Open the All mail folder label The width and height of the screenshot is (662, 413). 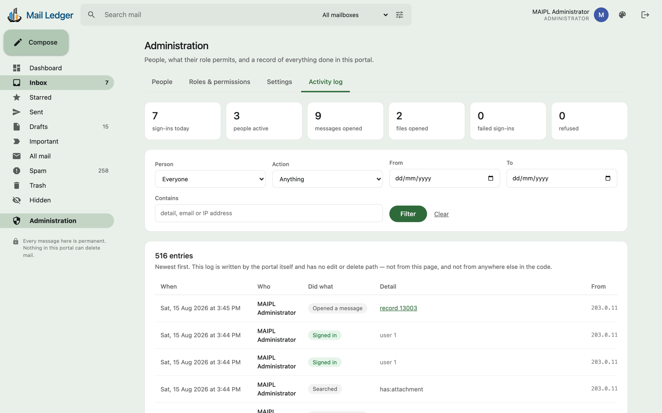pyautogui.click(x=40, y=156)
